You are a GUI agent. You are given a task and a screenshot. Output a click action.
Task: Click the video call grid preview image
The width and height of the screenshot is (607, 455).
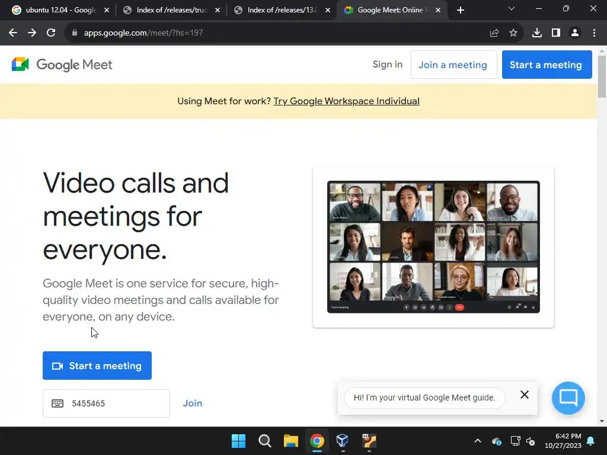coord(433,247)
